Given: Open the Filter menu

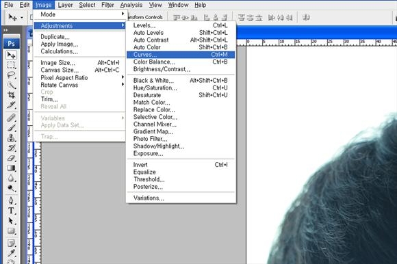Looking at the screenshot, I should (x=107, y=5).
